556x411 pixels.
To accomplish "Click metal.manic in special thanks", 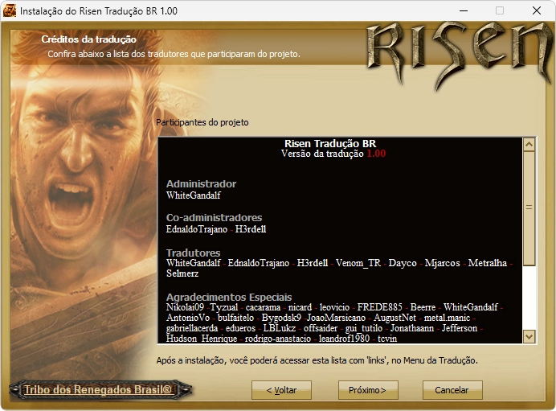I will (x=447, y=318).
